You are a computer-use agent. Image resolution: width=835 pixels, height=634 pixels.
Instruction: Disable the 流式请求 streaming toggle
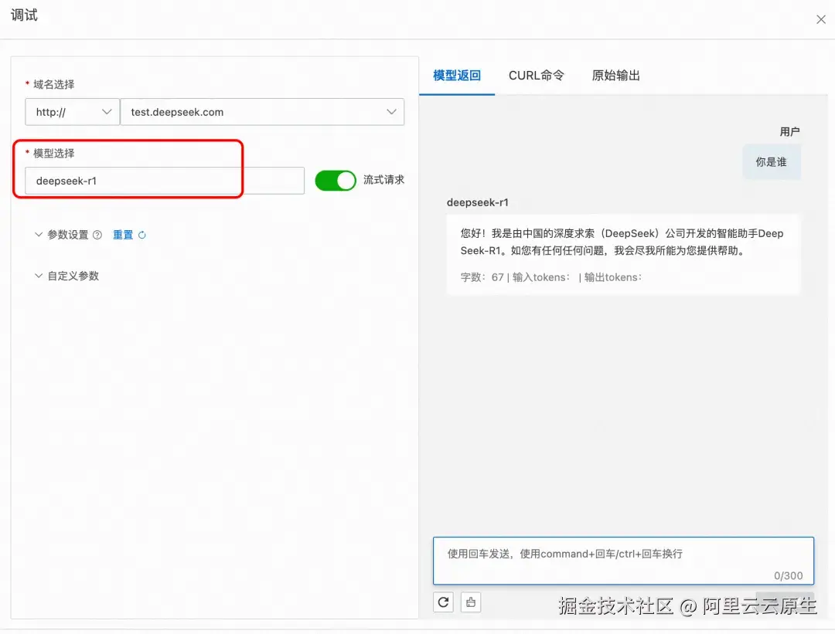[x=335, y=179]
